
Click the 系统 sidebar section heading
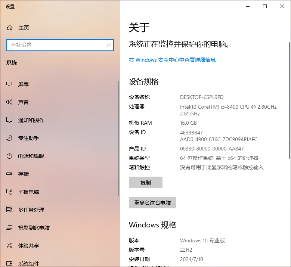point(12,62)
